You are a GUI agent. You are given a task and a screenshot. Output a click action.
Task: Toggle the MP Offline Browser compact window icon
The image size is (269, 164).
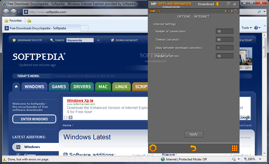point(229,4)
